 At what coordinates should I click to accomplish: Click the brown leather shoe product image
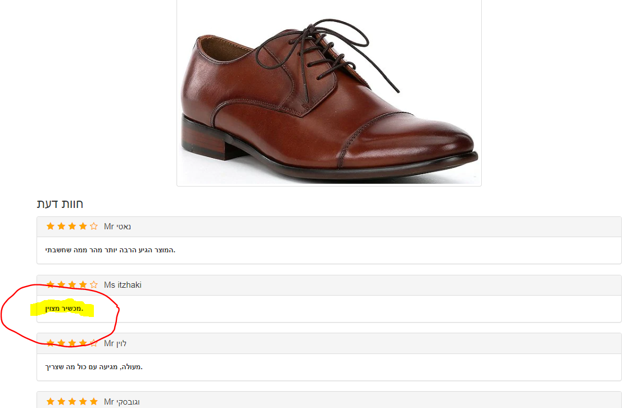click(329, 93)
